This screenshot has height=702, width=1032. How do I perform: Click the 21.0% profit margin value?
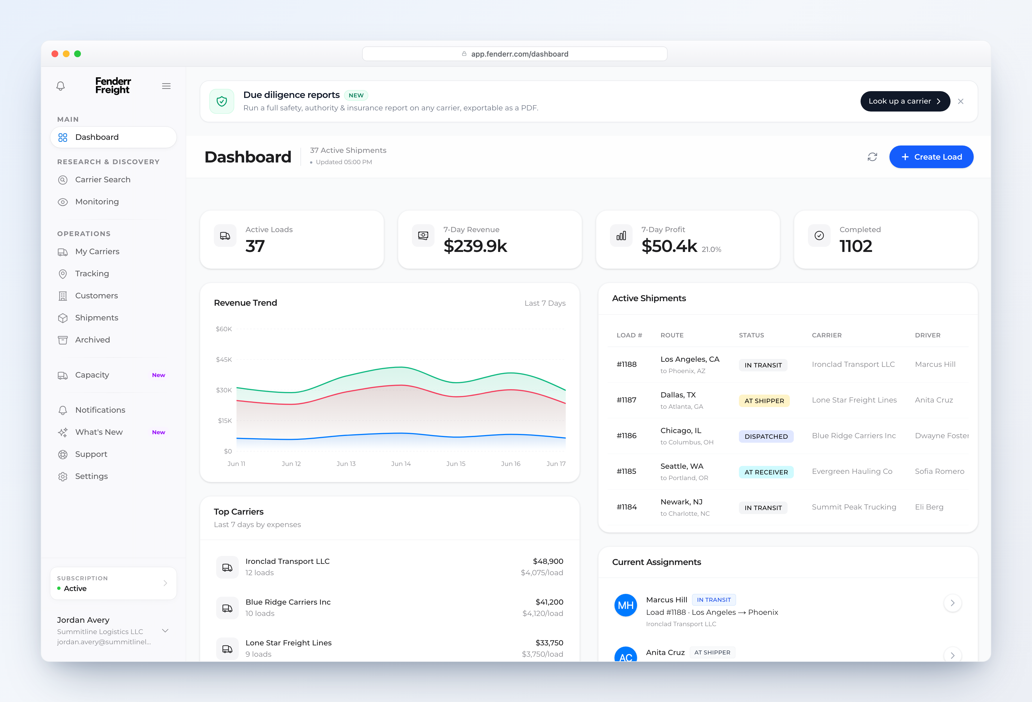coord(711,250)
